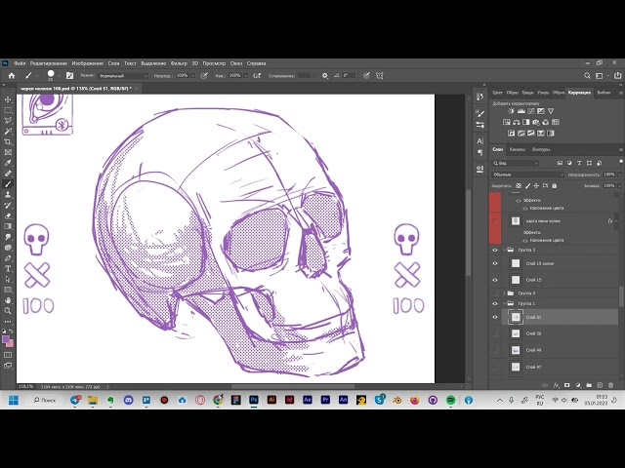Hide Группа 1 using eye icon
This screenshot has height=468, width=625.
pos(495,303)
